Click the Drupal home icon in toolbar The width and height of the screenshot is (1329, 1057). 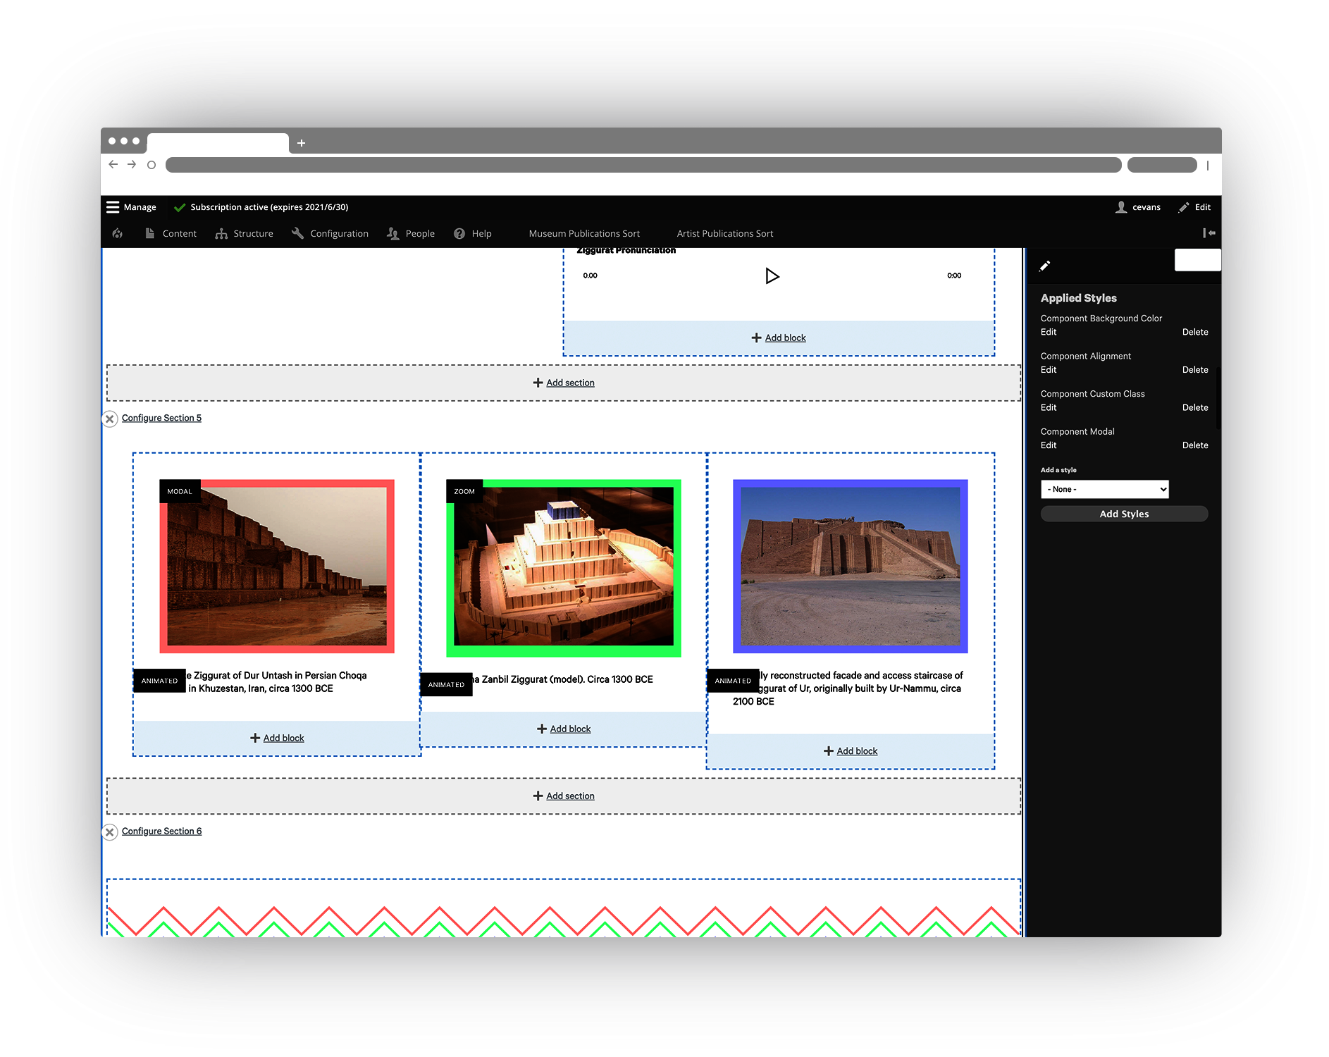[118, 234]
